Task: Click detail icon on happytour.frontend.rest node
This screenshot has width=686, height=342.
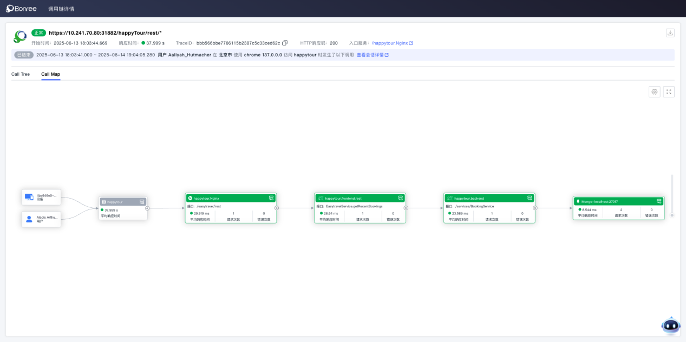Action: 401,198
